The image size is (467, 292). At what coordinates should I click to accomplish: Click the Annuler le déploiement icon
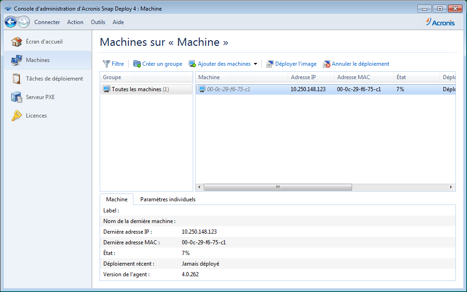point(327,64)
